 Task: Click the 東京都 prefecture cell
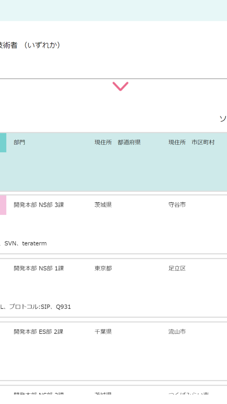coord(103,268)
